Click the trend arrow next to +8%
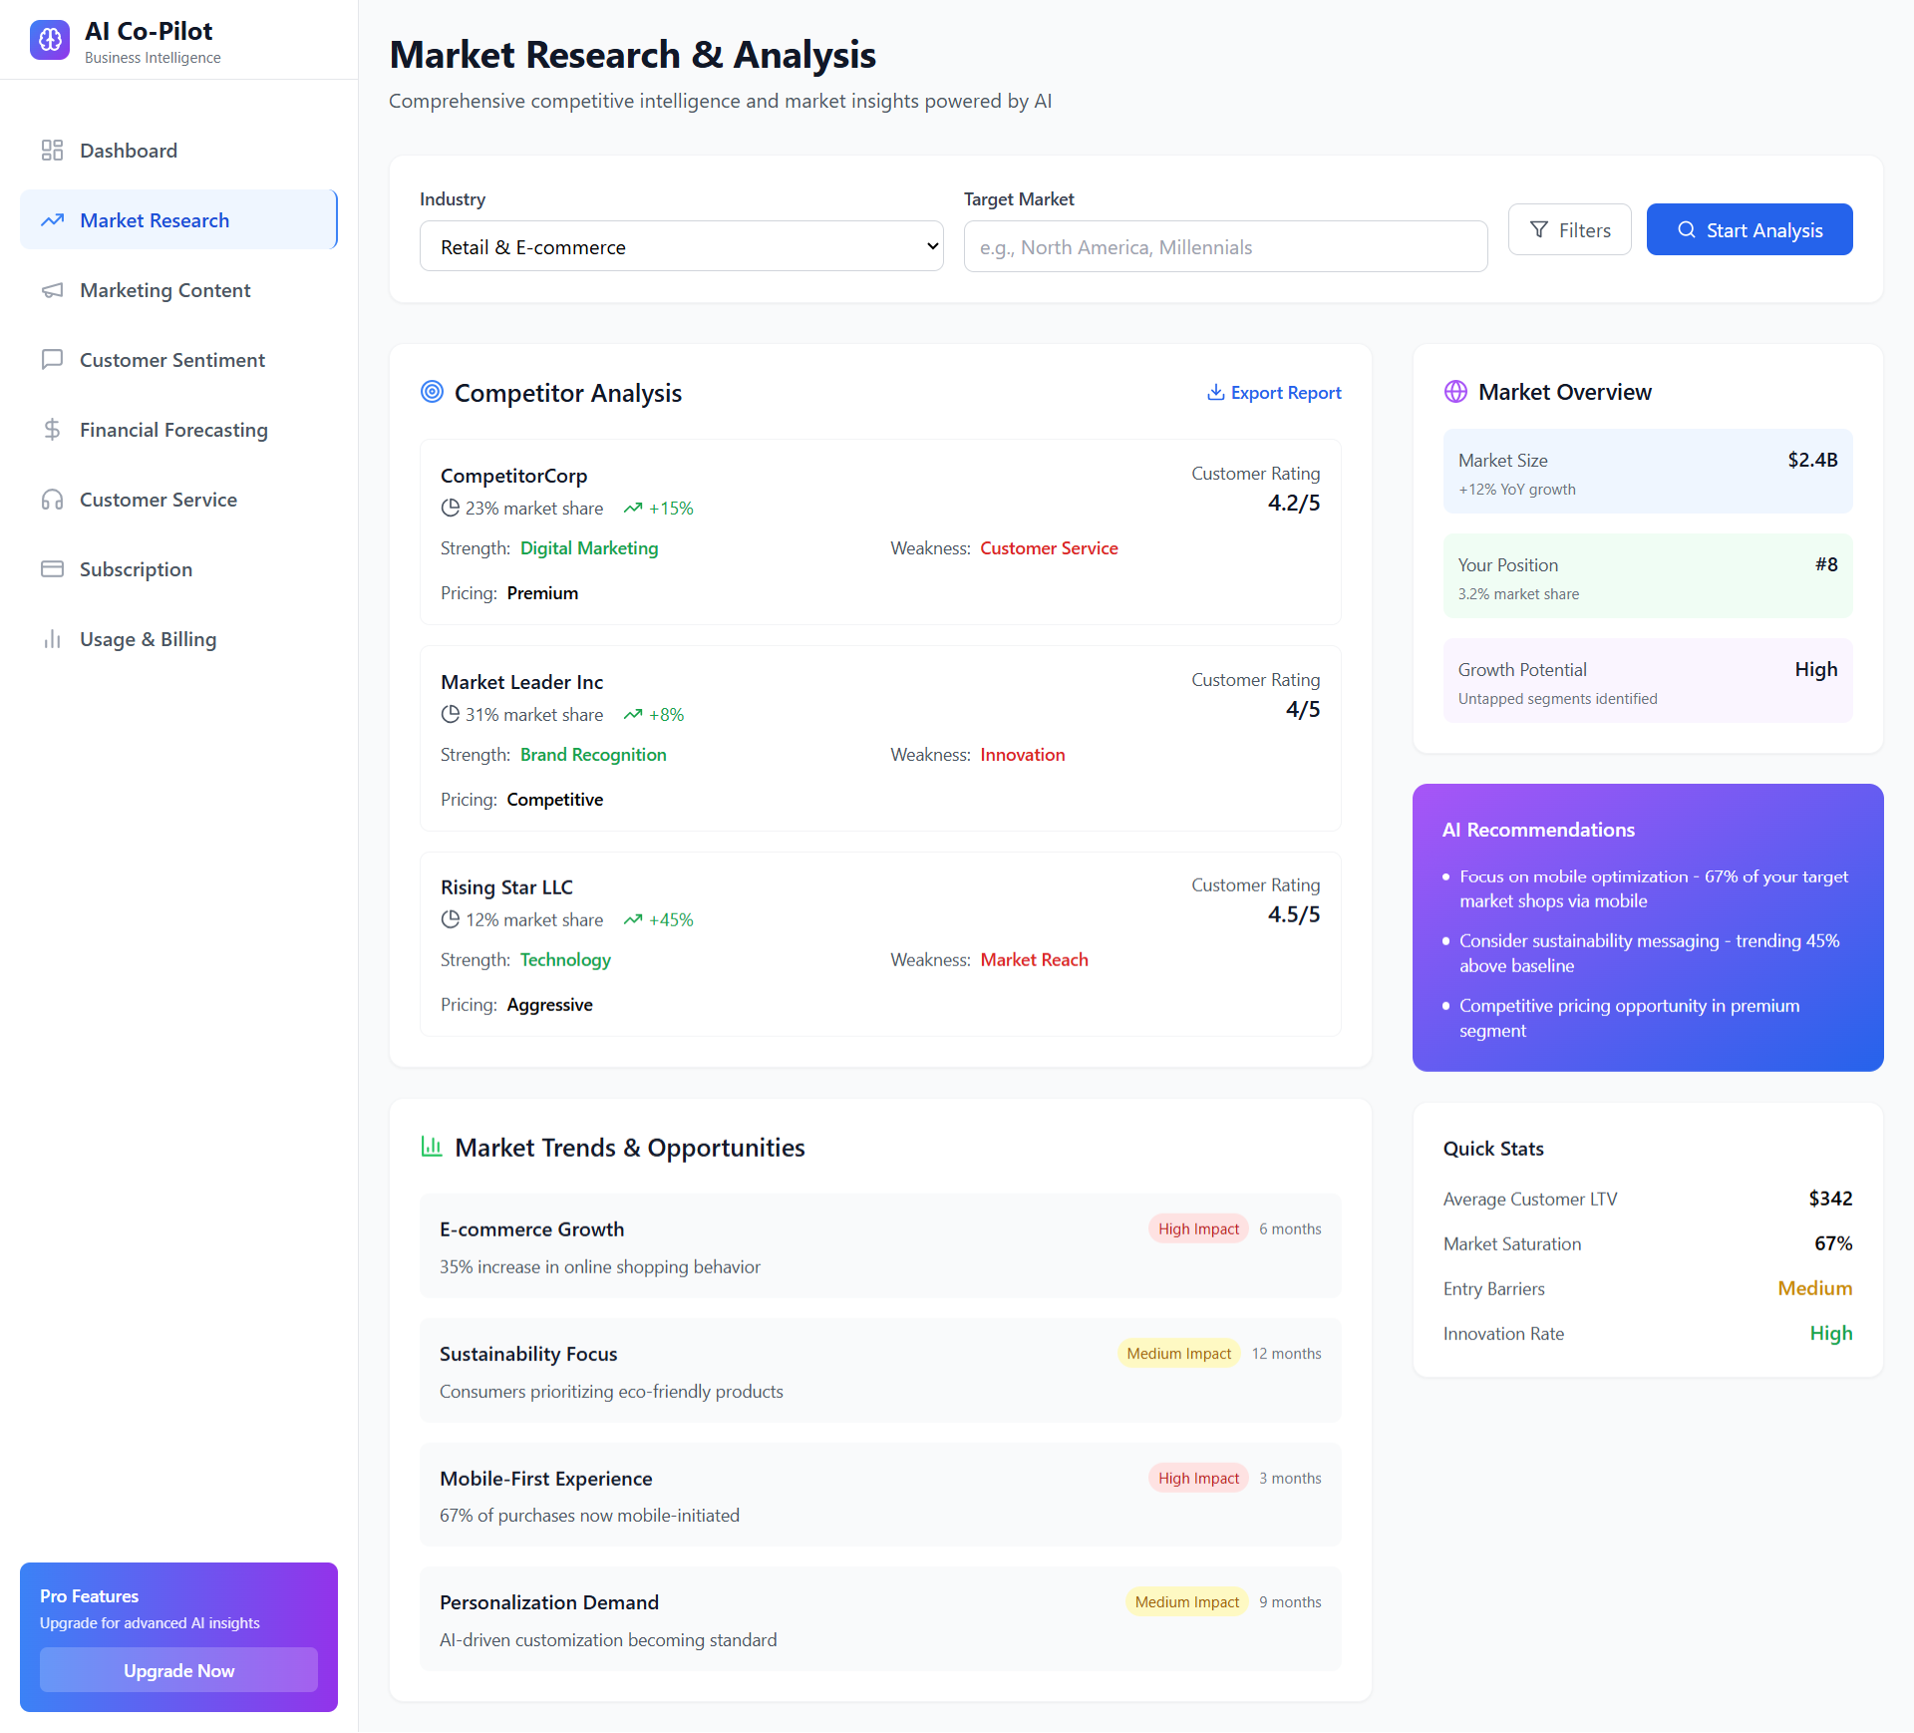Image resolution: width=1914 pixels, height=1733 pixels. [632, 715]
